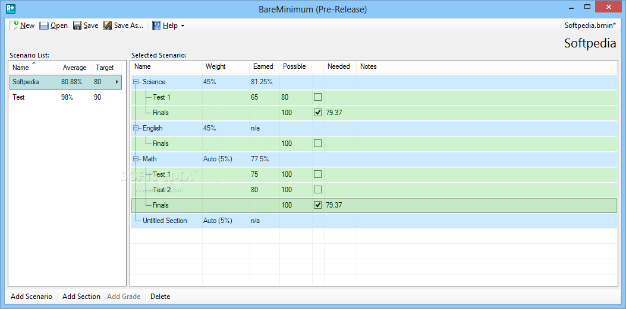The image size is (626, 309).
Task: Sort scenario list by Target column
Action: click(x=106, y=67)
